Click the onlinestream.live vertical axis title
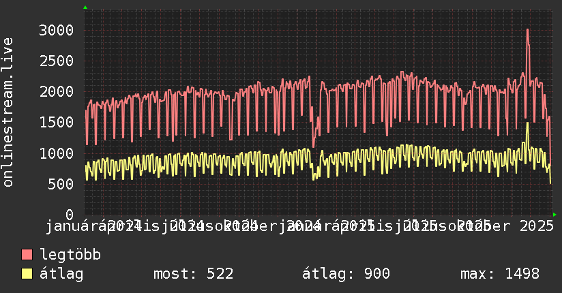 click(x=8, y=112)
